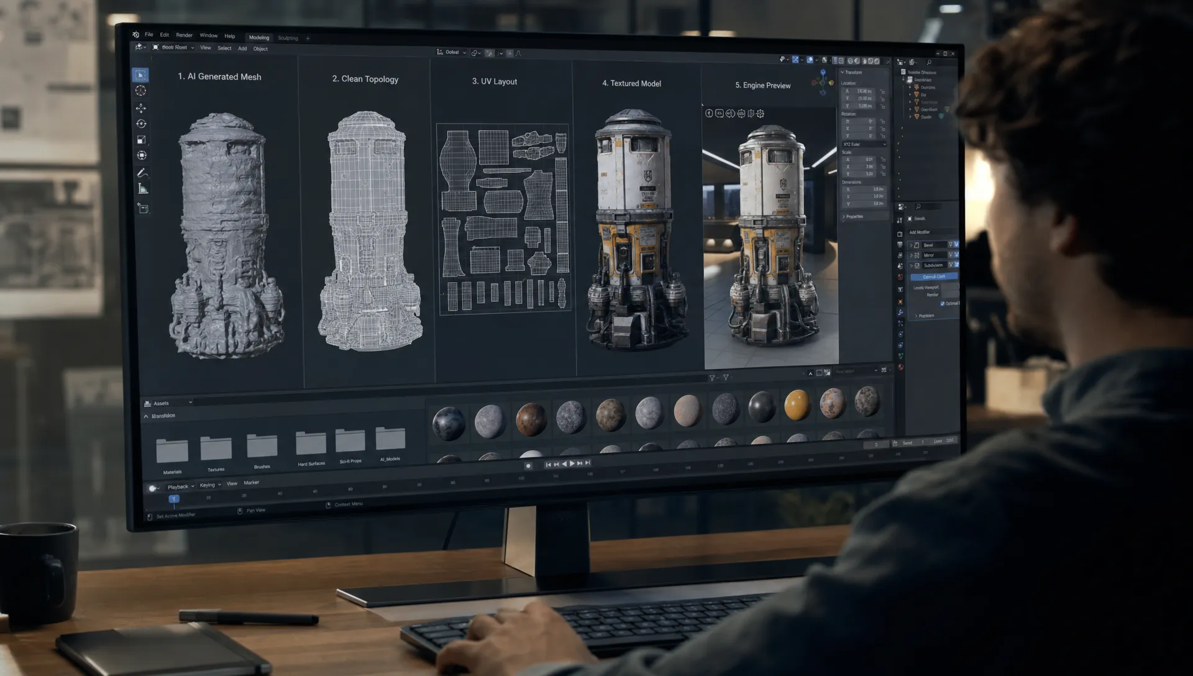The height and width of the screenshot is (676, 1193).
Task: Open the editor type selector in viewport header
Action: 140,47
